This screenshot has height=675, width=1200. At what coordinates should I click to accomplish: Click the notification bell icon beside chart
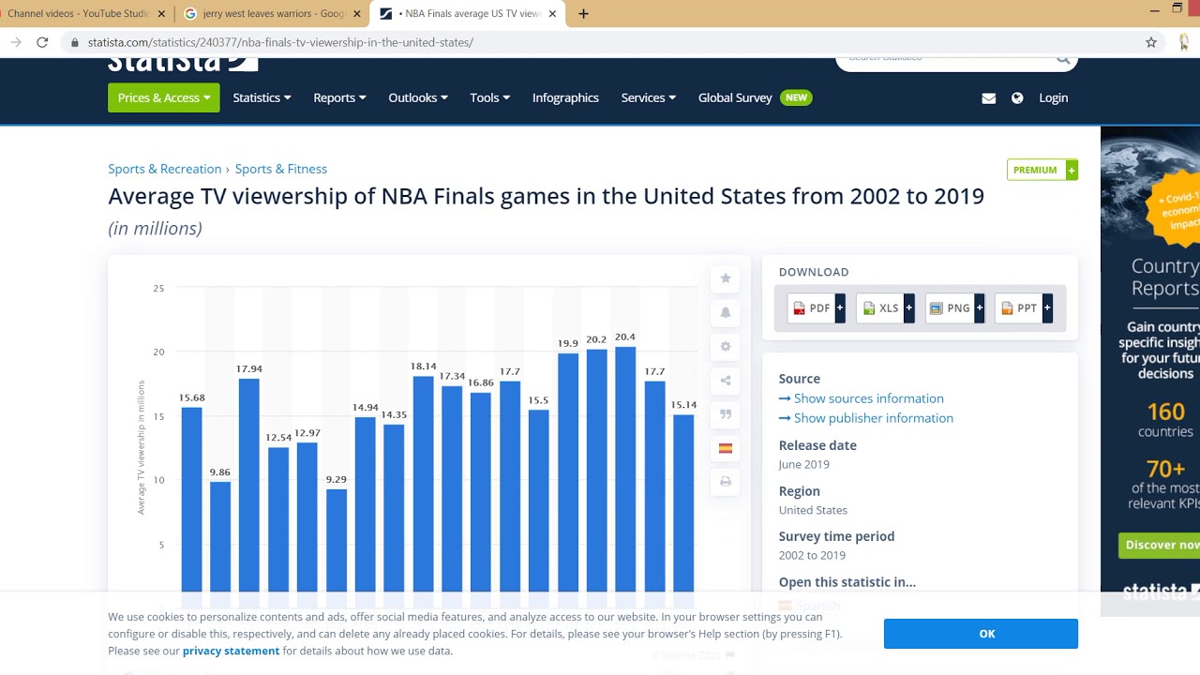coord(726,312)
